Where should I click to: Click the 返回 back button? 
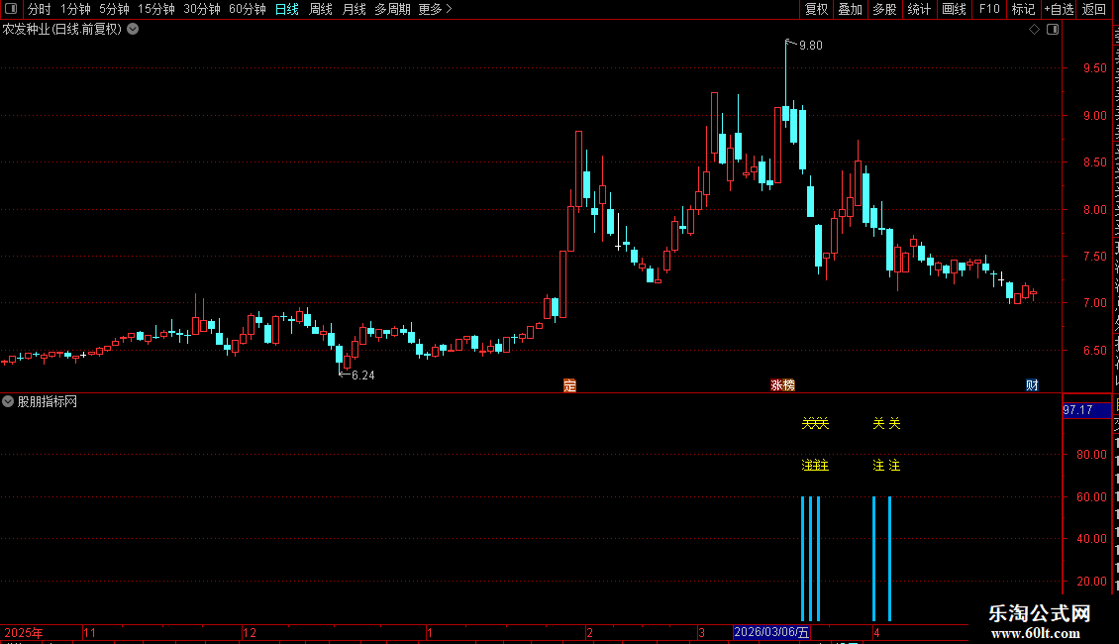pyautogui.click(x=1093, y=9)
